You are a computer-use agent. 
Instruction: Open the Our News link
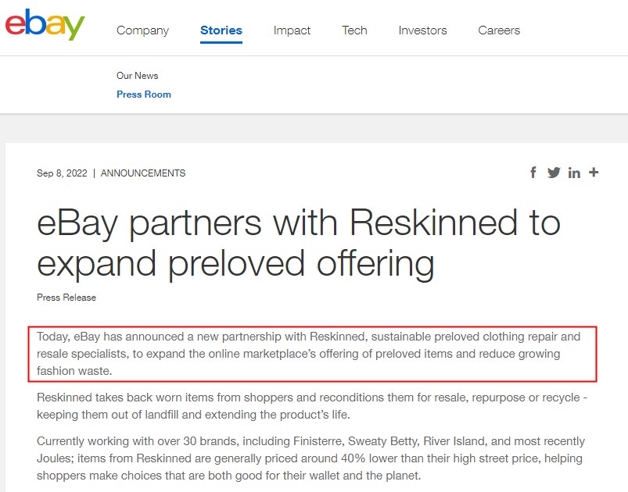(138, 76)
